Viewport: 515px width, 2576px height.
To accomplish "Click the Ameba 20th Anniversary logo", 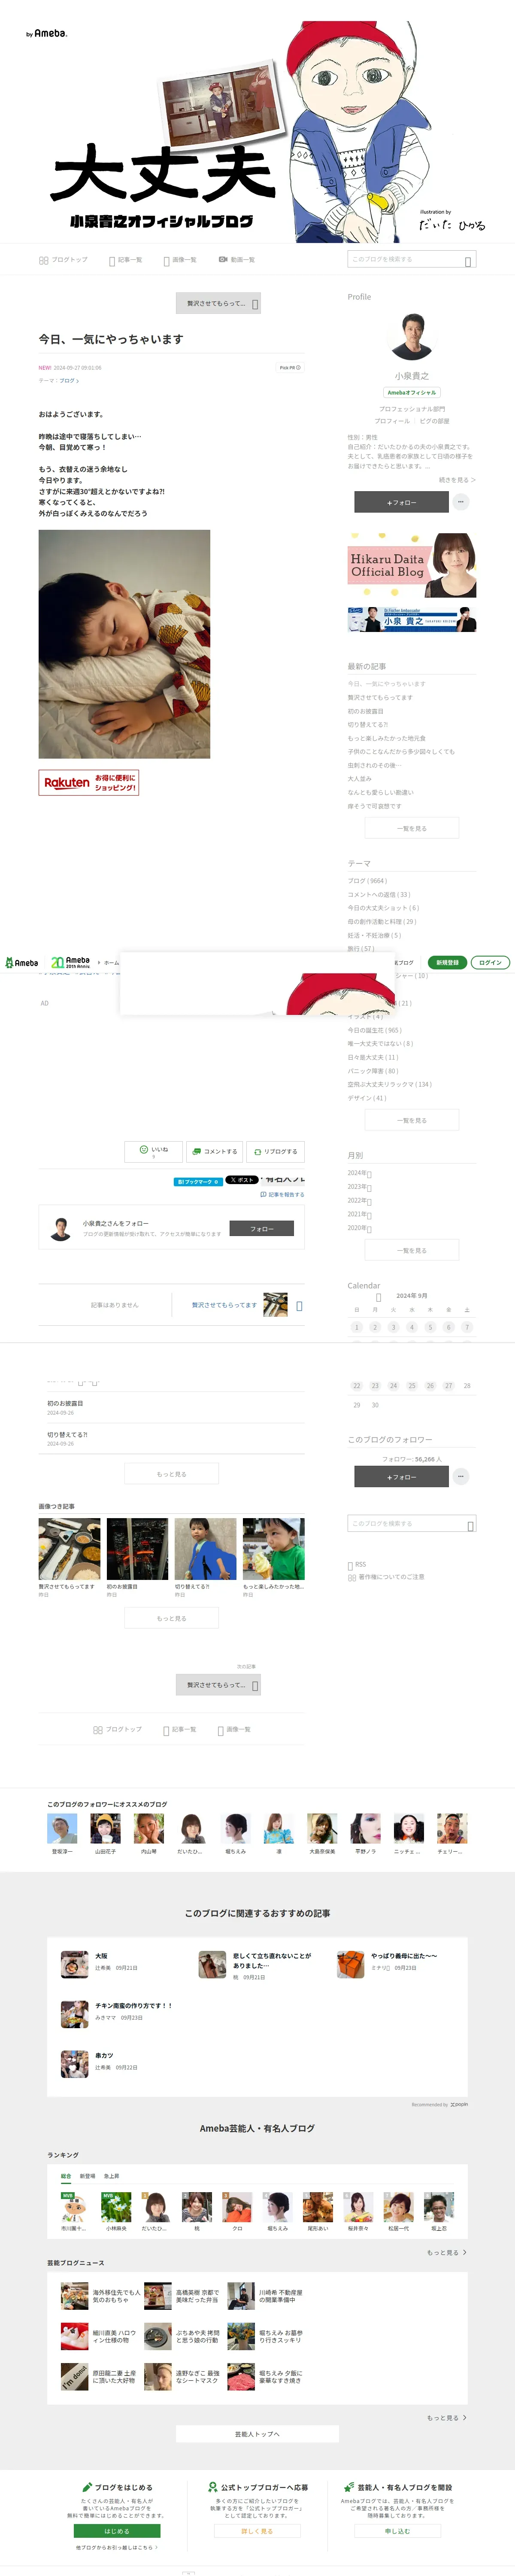I will click(x=70, y=962).
